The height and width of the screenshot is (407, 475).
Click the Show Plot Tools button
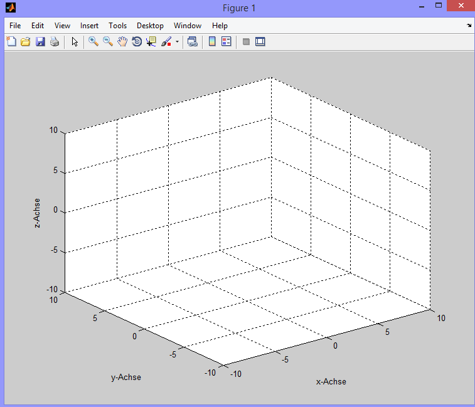coord(260,42)
